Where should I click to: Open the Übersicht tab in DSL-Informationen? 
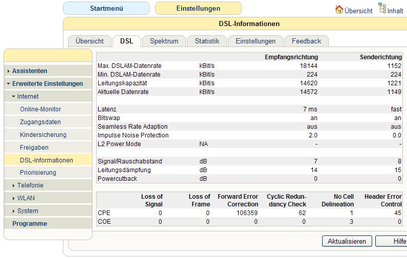tap(89, 41)
